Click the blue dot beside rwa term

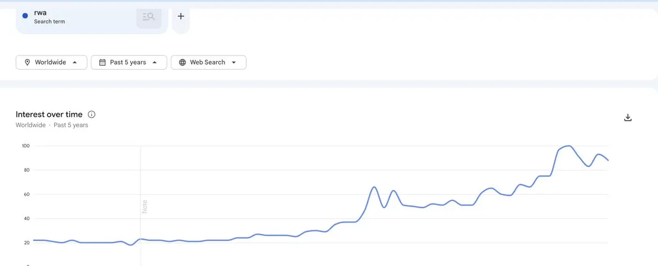[25, 16]
